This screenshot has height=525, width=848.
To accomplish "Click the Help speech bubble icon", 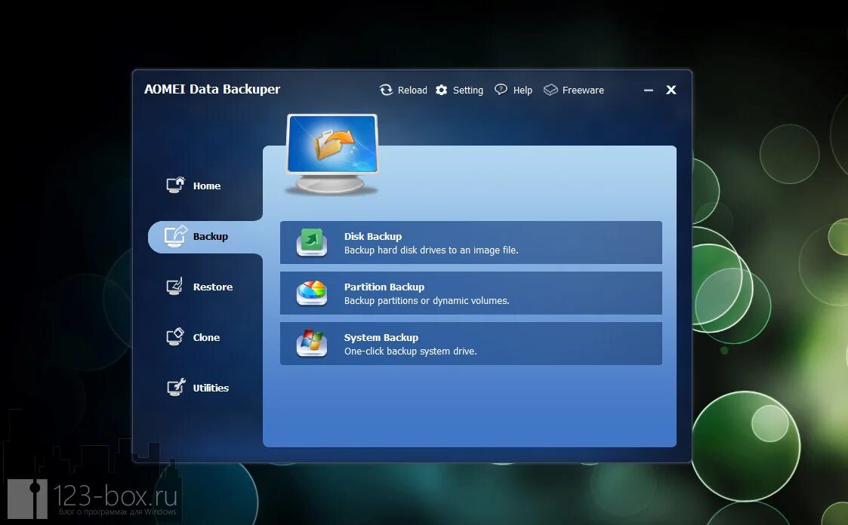I will click(x=501, y=90).
